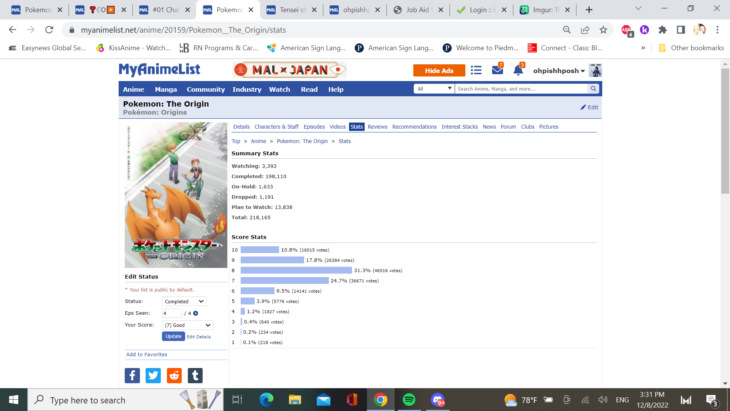Open the Mail app from taskbar
The image size is (730, 411).
click(x=323, y=400)
